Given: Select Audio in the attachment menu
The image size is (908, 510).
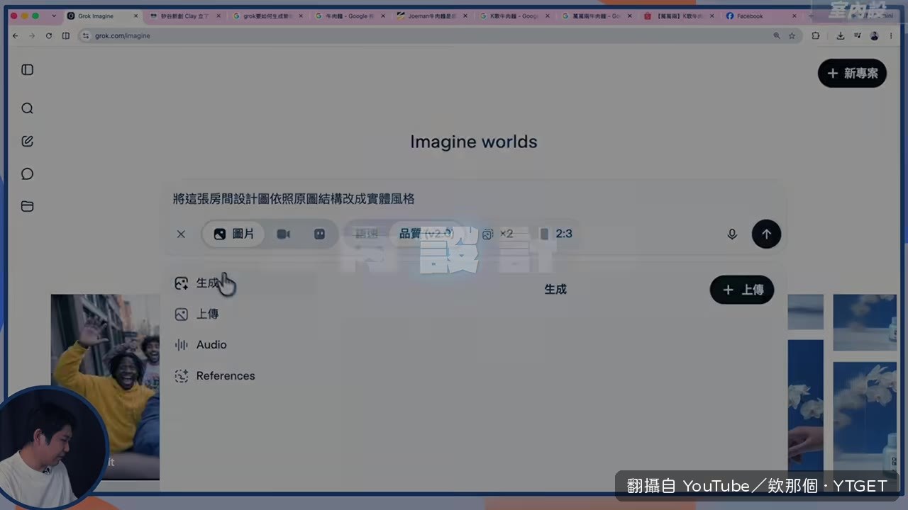Looking at the screenshot, I should point(202,345).
